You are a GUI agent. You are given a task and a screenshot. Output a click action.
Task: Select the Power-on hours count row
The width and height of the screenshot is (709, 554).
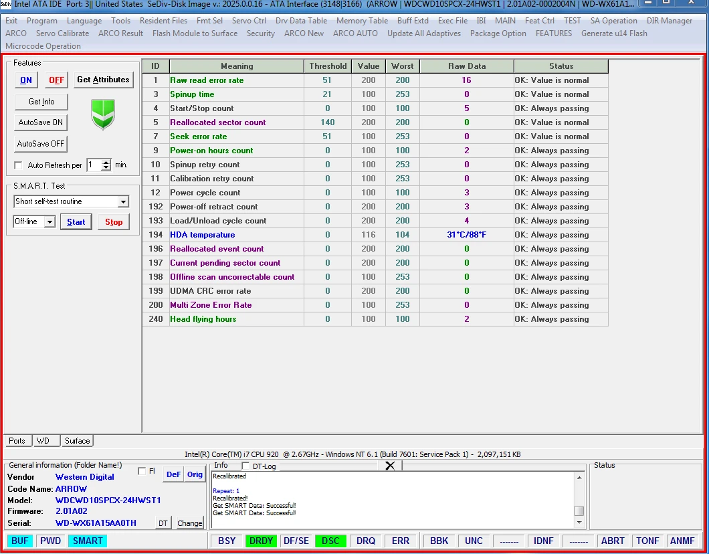[375, 150]
